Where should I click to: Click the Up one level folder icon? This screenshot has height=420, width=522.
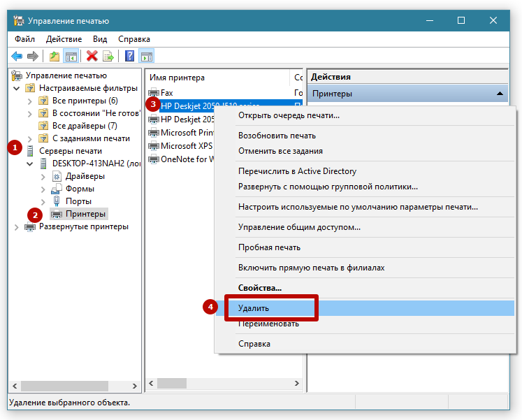click(x=55, y=56)
